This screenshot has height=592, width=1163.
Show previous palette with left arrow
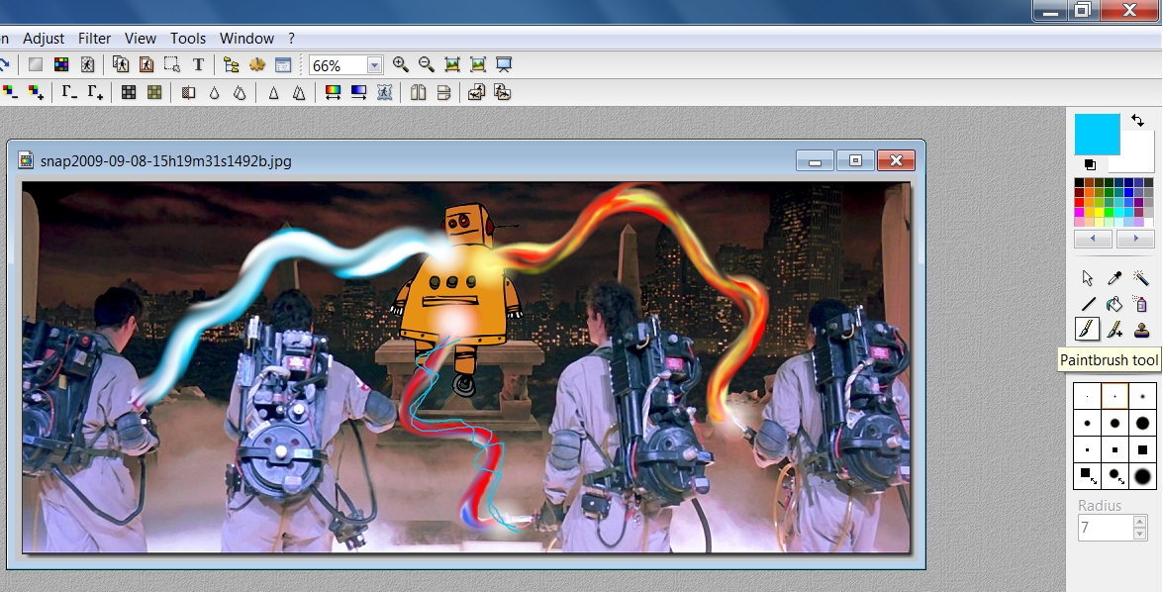coord(1094,239)
